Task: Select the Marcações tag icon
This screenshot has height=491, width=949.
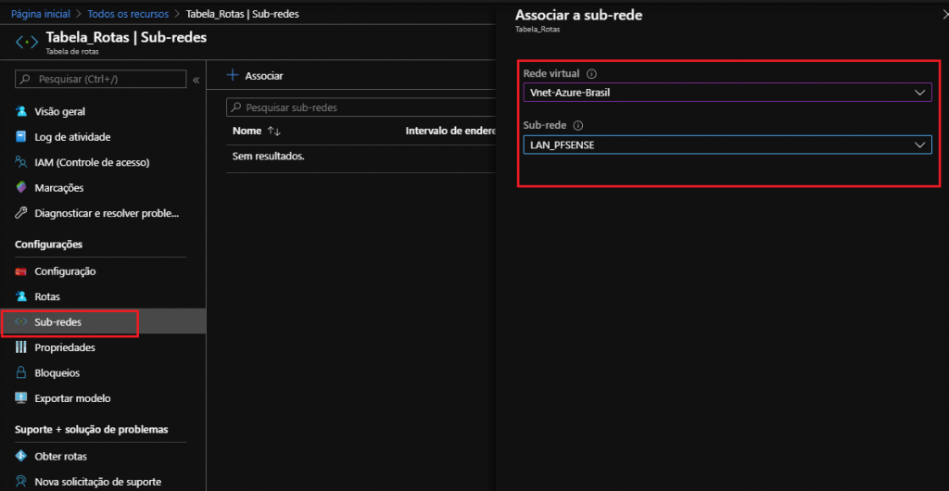Action: click(x=22, y=188)
